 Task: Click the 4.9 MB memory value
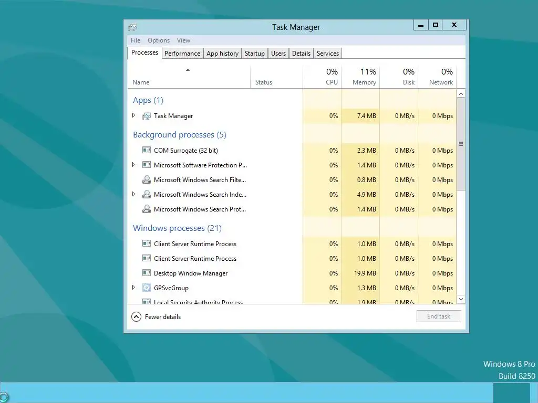point(366,194)
